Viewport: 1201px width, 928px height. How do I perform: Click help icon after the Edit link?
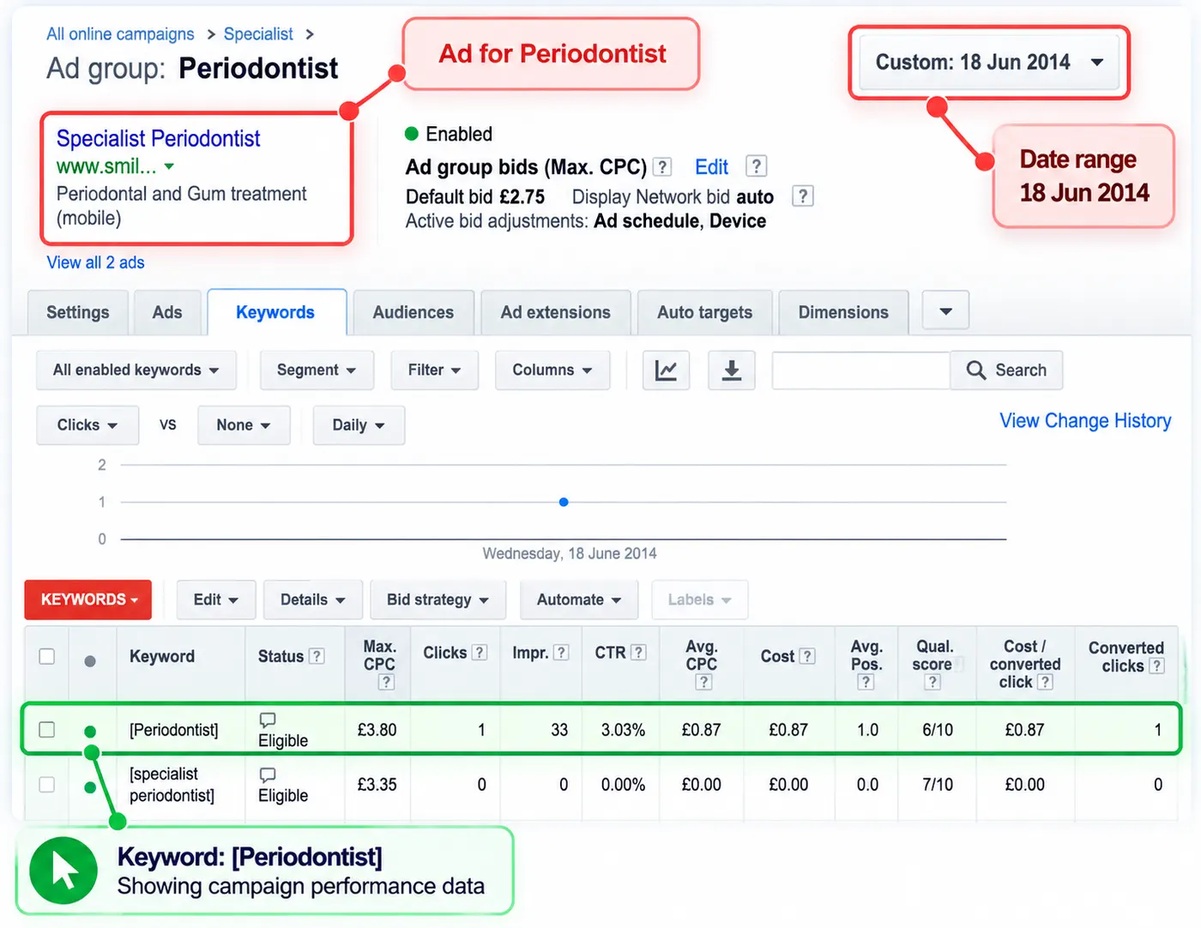[756, 166]
